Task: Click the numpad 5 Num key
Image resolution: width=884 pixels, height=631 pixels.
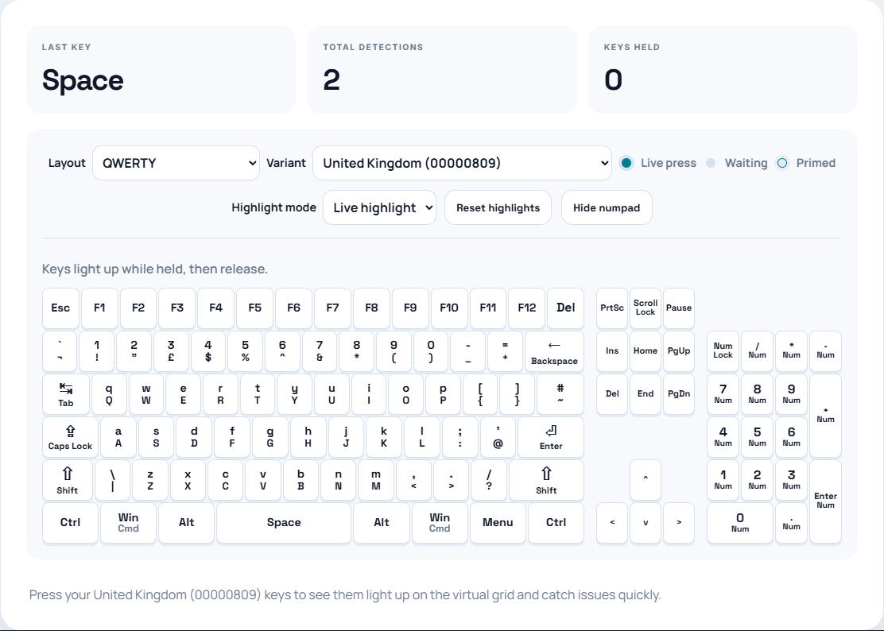Action: (x=757, y=437)
